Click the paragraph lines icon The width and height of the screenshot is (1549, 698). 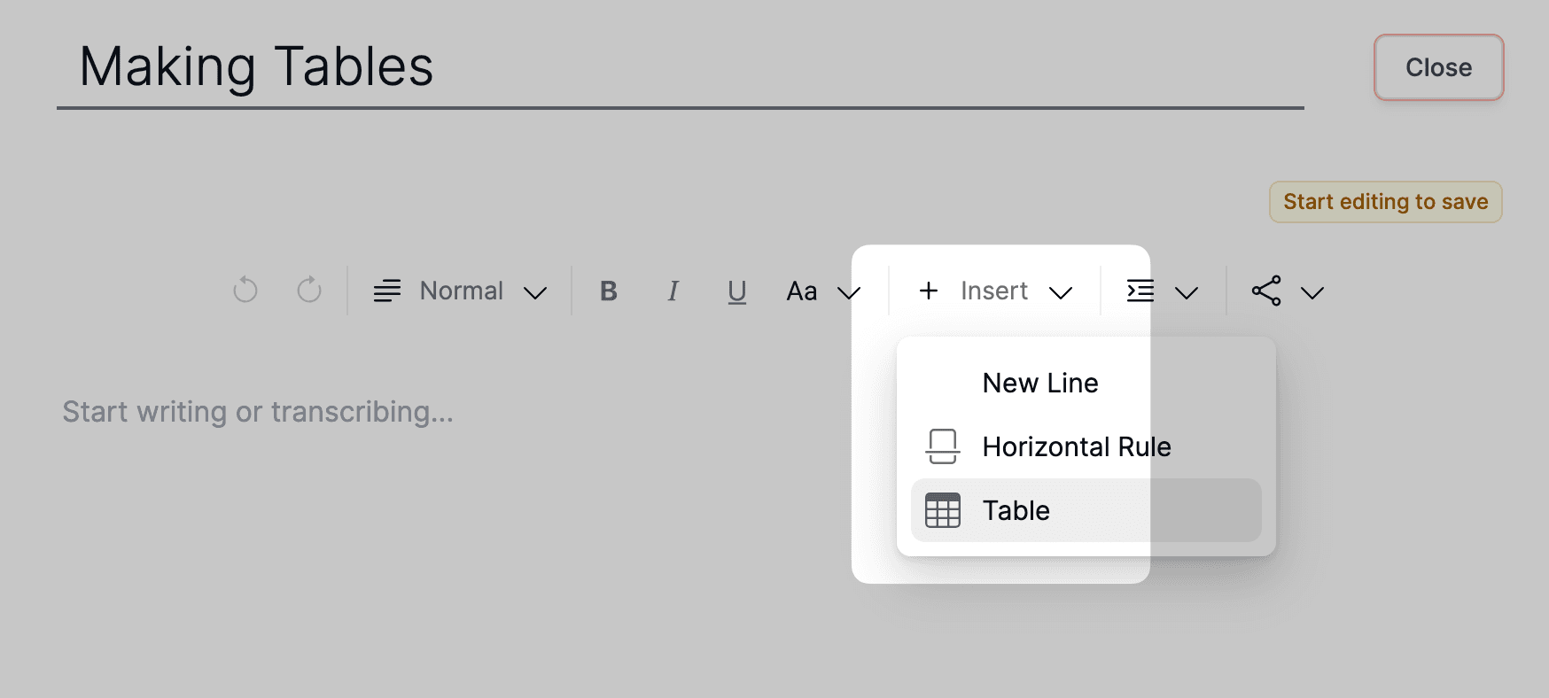pyautogui.click(x=387, y=291)
